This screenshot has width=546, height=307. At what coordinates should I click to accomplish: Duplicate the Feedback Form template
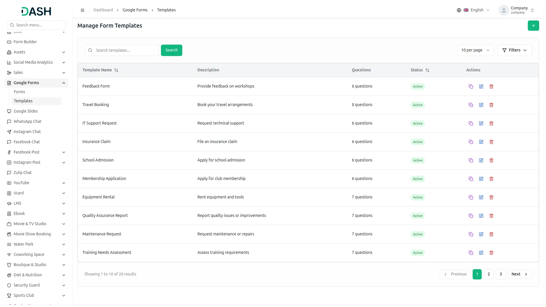tap(471, 86)
